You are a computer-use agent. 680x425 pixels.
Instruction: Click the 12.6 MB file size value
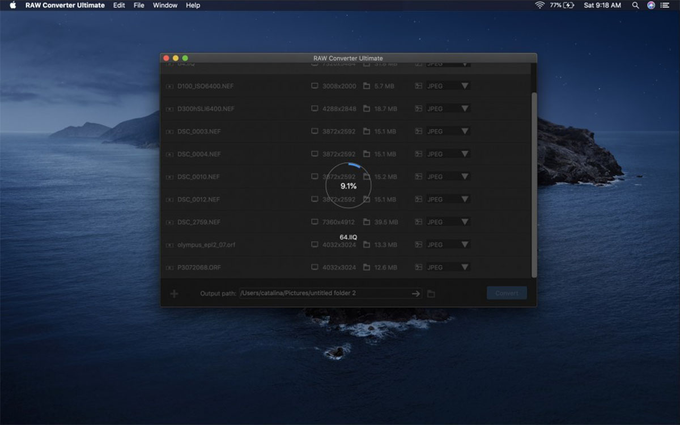[385, 267]
